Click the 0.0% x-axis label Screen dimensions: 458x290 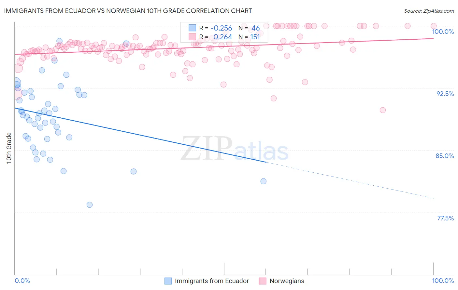click(22, 281)
